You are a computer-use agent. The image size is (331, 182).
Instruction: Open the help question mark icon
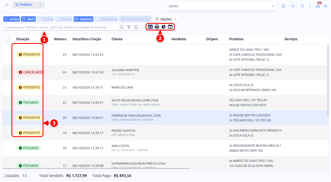[x=302, y=6]
